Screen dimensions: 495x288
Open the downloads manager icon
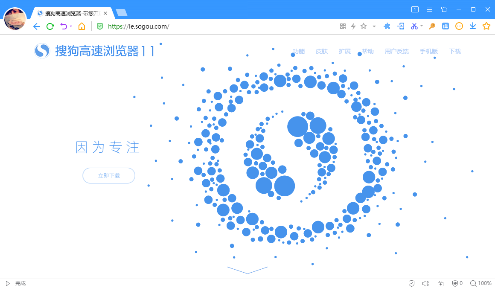pyautogui.click(x=472, y=26)
